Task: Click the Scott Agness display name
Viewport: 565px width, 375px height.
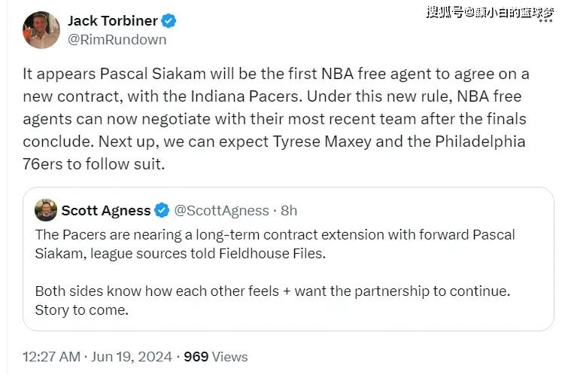Action: pos(105,210)
